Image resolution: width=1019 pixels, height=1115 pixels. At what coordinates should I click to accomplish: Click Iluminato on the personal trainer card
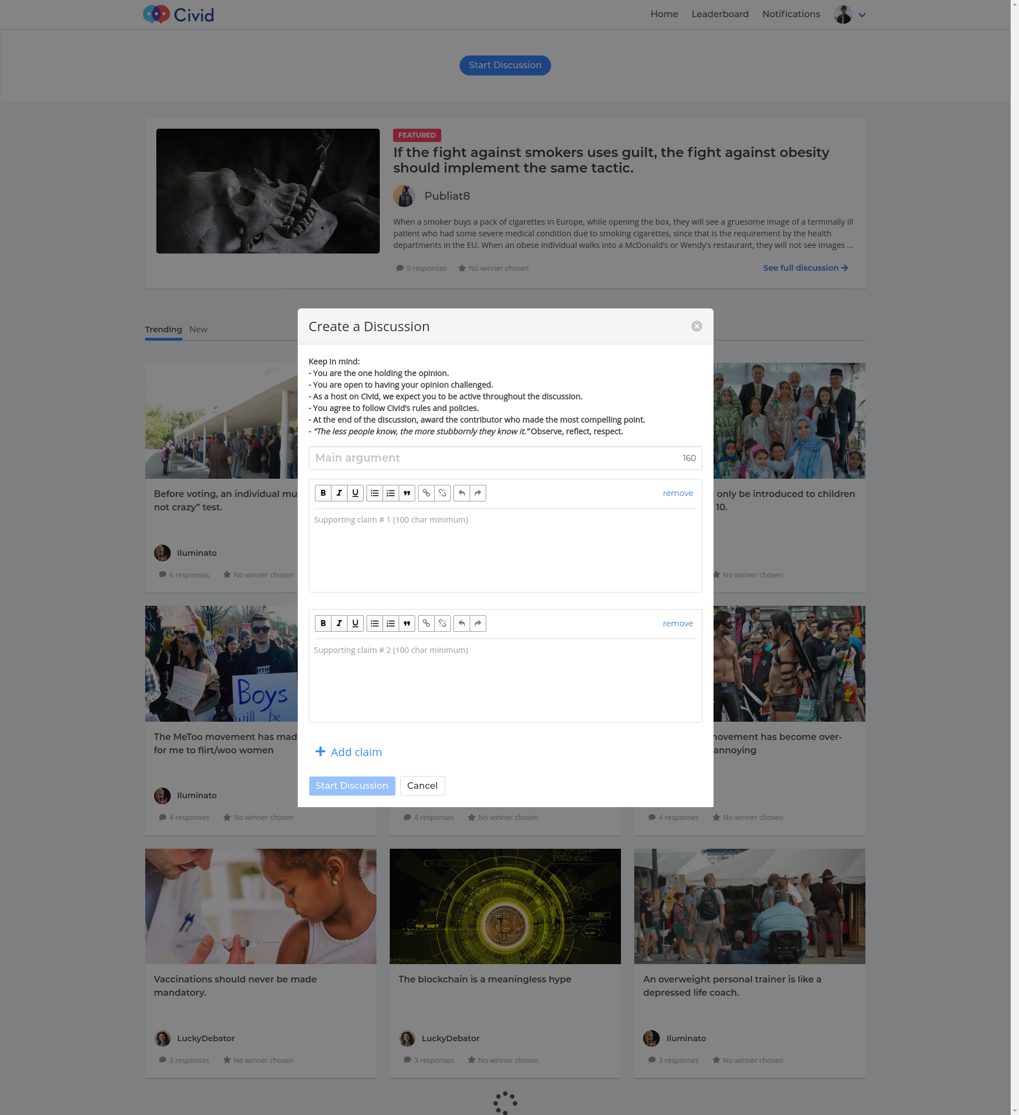coord(686,1038)
